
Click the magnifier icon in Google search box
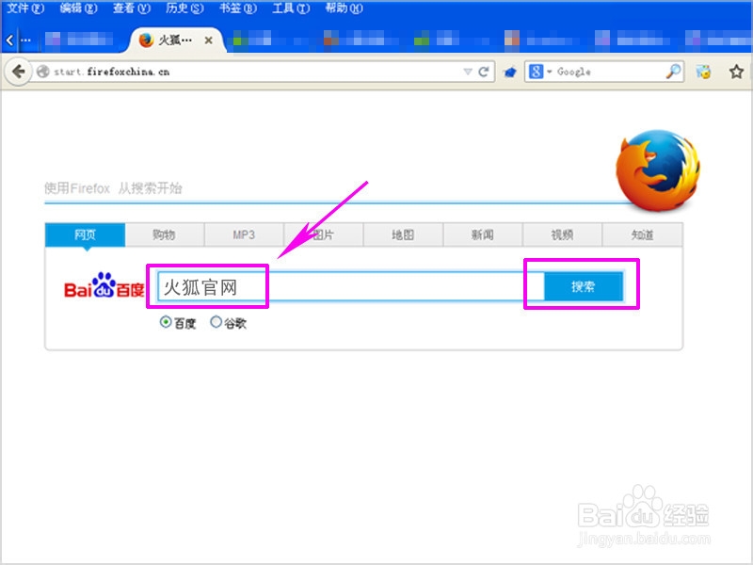pyautogui.click(x=673, y=72)
